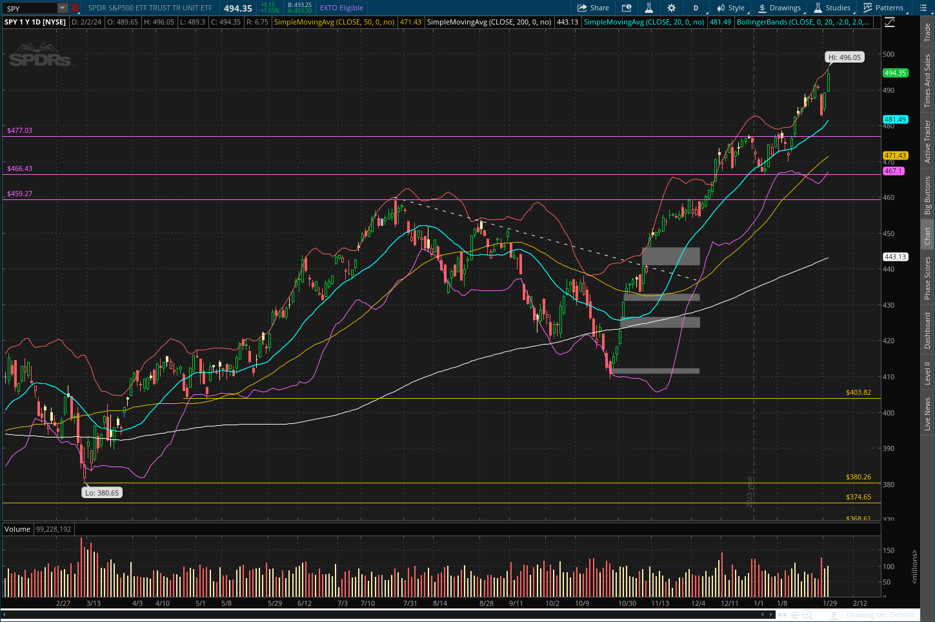Toggle the red symbol link indicator

75,8
